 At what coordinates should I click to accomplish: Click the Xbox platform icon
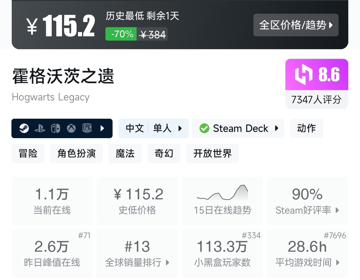(71, 128)
